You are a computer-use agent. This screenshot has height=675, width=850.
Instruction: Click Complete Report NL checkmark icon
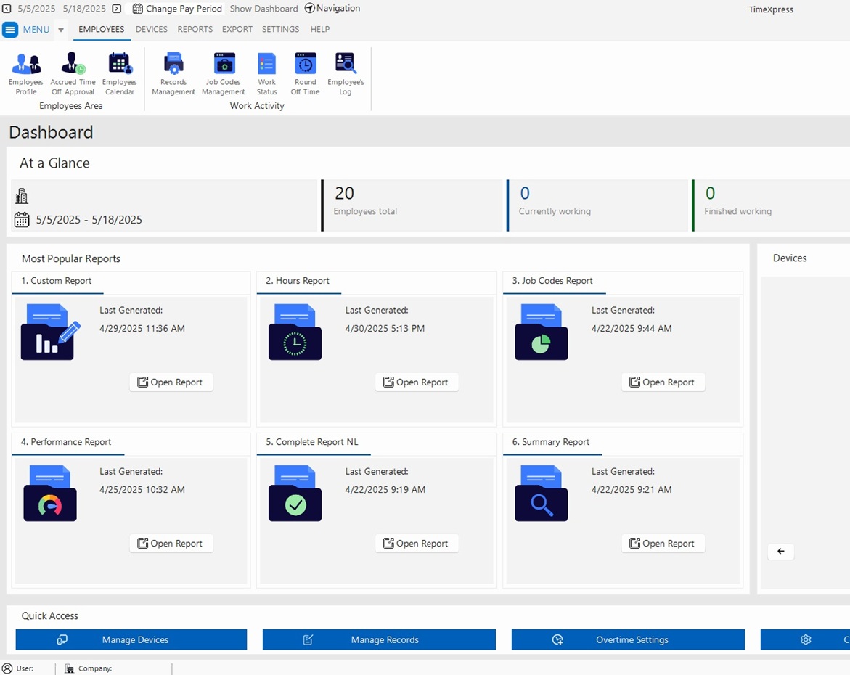click(x=295, y=493)
